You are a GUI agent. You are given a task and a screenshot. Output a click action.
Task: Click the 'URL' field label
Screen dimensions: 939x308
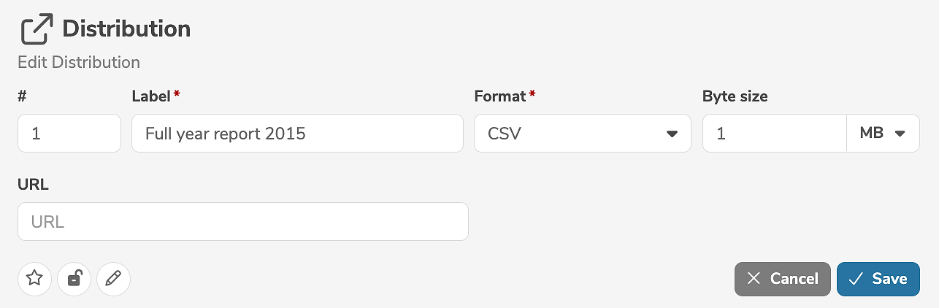33,185
